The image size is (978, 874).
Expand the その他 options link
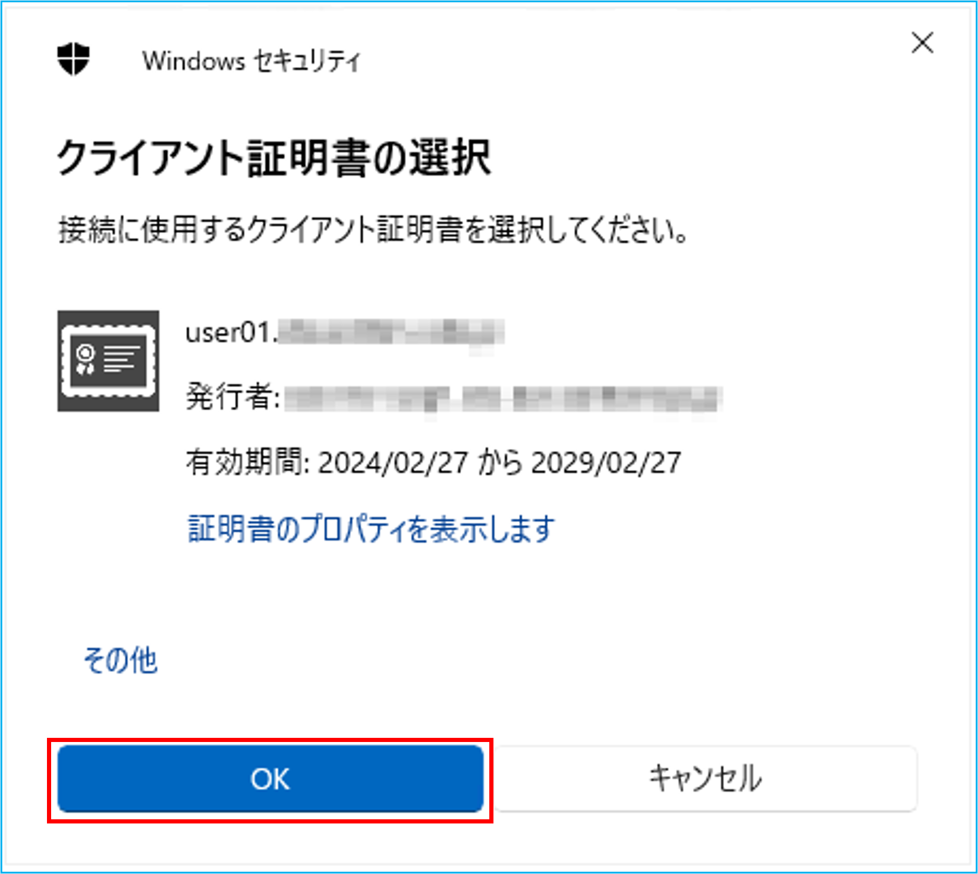121,660
